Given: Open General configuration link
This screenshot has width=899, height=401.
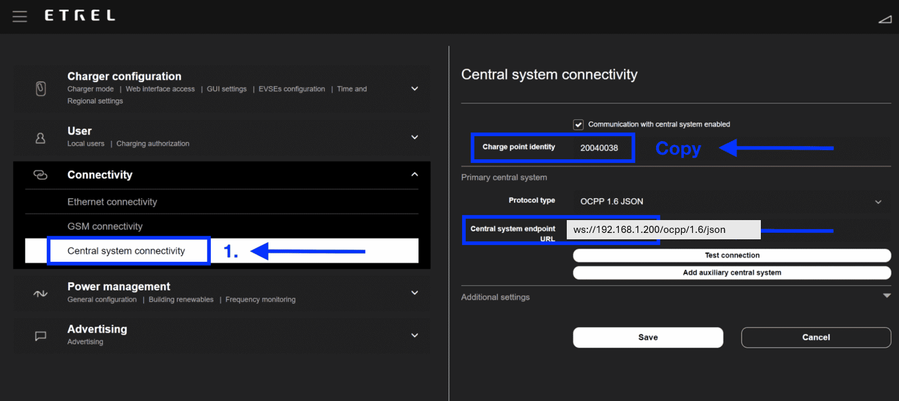Looking at the screenshot, I should (102, 300).
